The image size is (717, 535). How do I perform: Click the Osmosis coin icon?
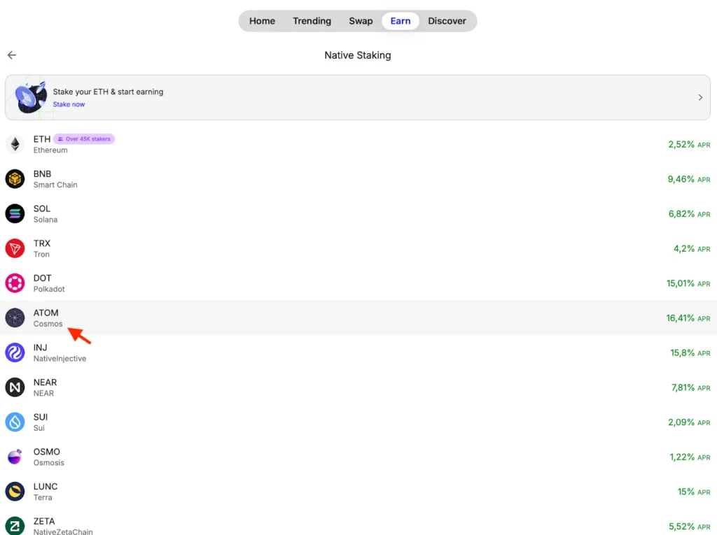click(15, 457)
